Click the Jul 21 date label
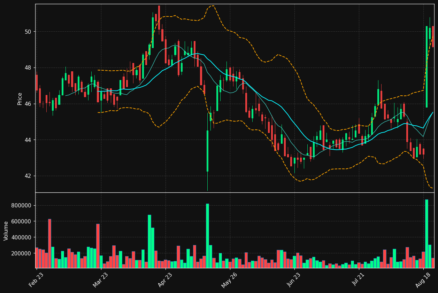The image size is (438, 293). 359,279
